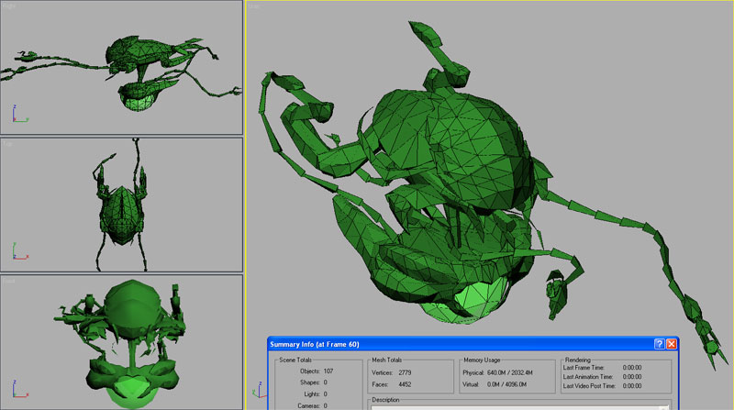Open the side-view viewport label menu
The height and width of the screenshot is (410, 734).
pyautogui.click(x=8, y=6)
